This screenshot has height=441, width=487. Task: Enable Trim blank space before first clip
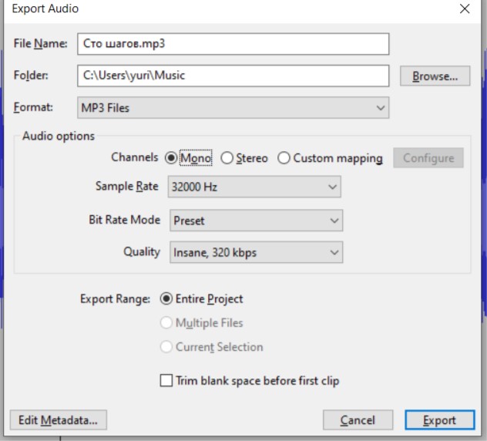(x=166, y=381)
